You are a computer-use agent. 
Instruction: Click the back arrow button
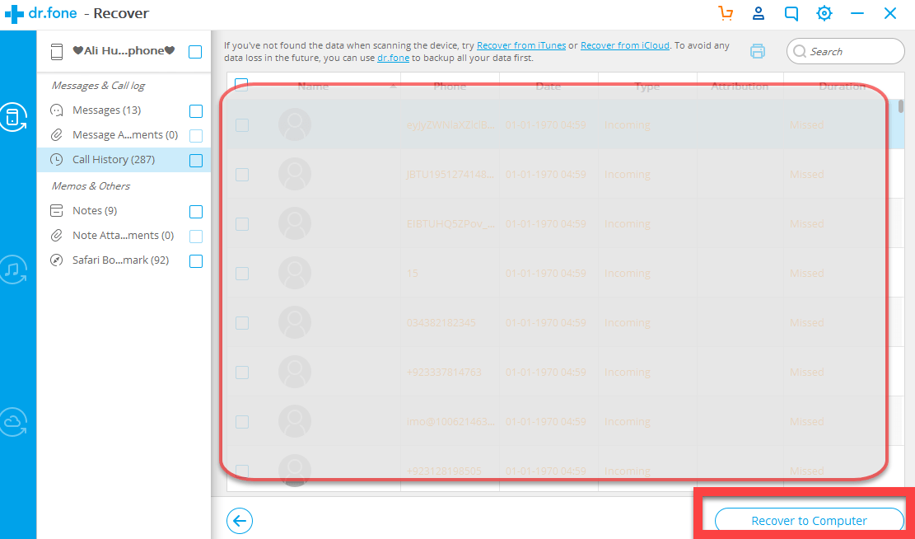tap(240, 520)
